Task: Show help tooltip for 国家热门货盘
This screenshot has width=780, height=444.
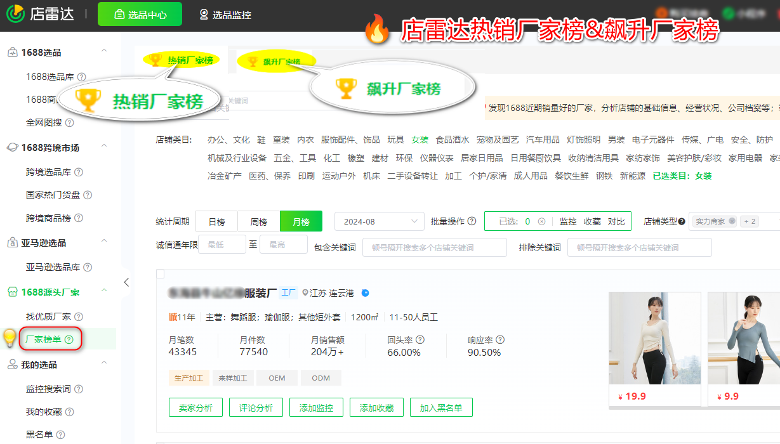Action: click(x=88, y=195)
